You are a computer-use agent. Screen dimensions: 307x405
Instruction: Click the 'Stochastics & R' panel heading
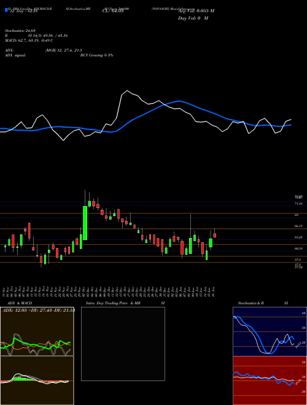point(251,303)
